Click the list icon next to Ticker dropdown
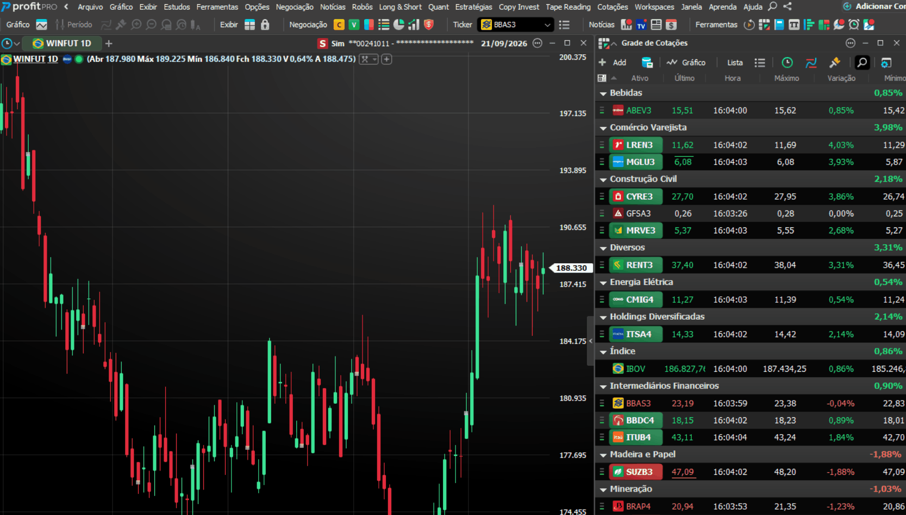Screen dimensions: 906x515 point(564,25)
